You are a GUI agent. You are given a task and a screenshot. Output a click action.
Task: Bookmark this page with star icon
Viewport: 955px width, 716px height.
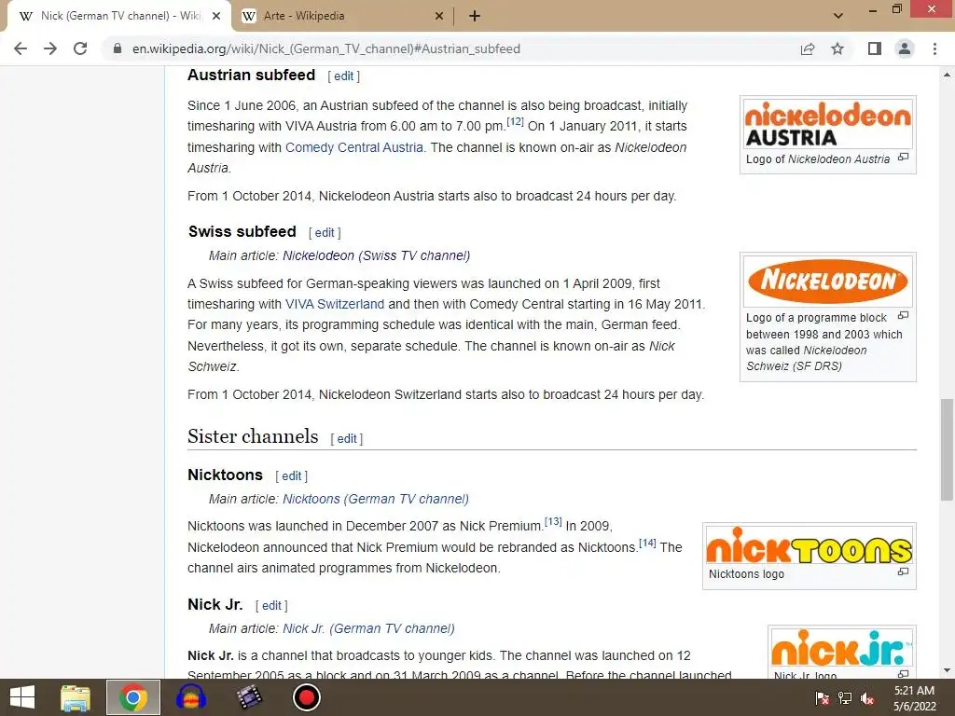pyautogui.click(x=837, y=48)
